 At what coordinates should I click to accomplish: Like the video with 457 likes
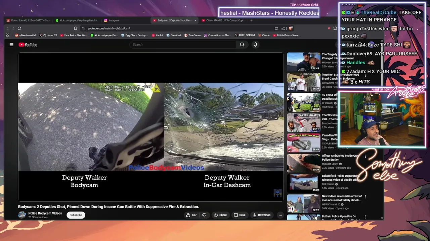[x=191, y=215]
